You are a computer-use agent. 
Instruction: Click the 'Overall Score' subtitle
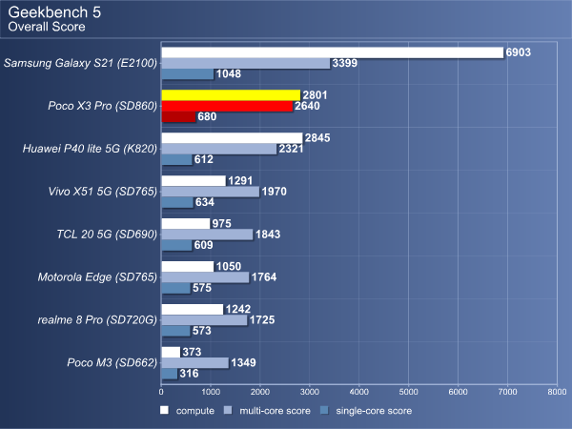click(x=47, y=27)
